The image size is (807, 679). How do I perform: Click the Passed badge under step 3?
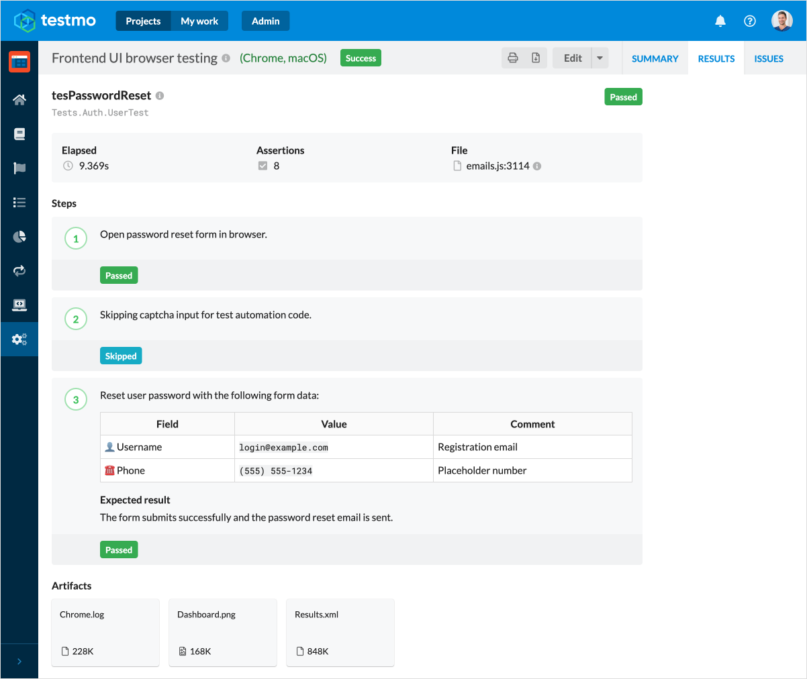[119, 550]
